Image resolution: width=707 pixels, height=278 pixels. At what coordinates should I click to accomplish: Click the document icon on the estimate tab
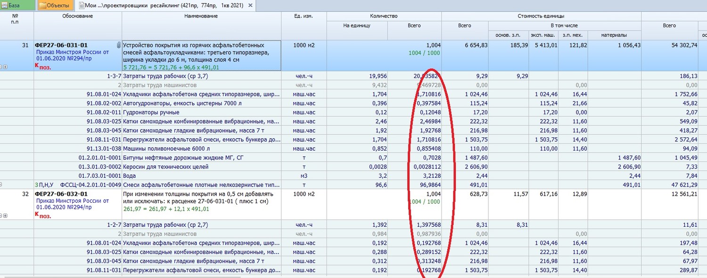[x=82, y=6]
